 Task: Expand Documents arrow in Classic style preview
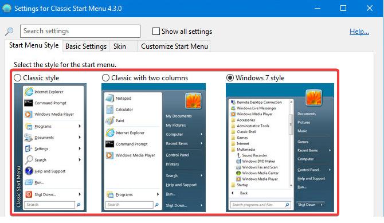(80, 137)
